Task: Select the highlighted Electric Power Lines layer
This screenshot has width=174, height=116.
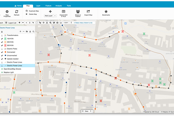Action: [17, 66]
